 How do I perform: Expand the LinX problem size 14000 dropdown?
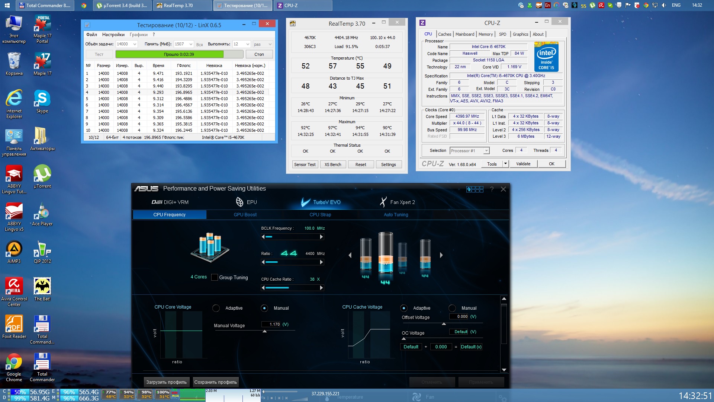click(x=135, y=44)
